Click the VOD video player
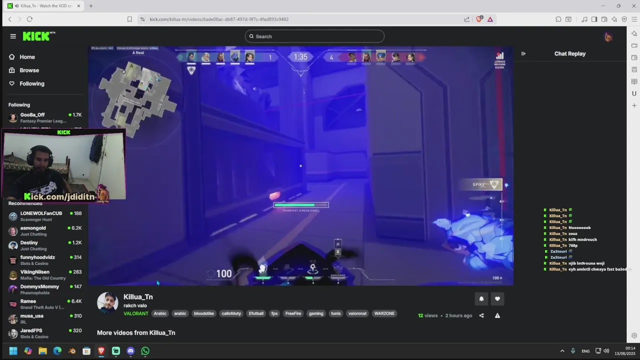This screenshot has height=360, width=640. 300,165
